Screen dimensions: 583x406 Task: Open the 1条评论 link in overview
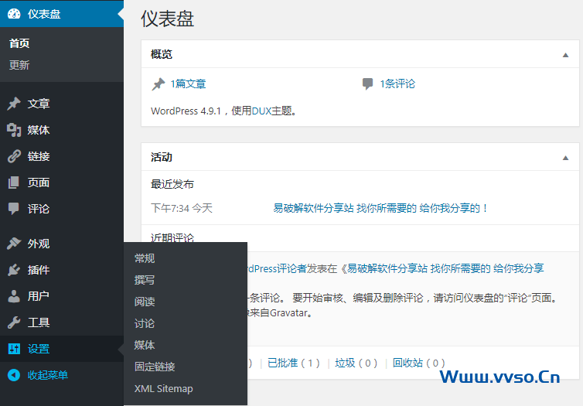point(397,84)
